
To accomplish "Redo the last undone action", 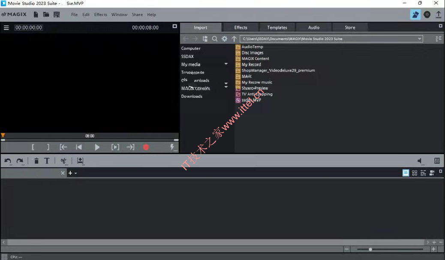I will [x=20, y=161].
